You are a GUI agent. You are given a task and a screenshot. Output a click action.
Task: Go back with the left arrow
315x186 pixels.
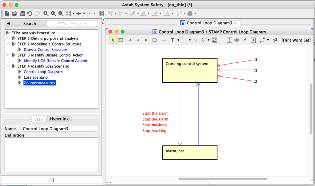tap(79, 14)
